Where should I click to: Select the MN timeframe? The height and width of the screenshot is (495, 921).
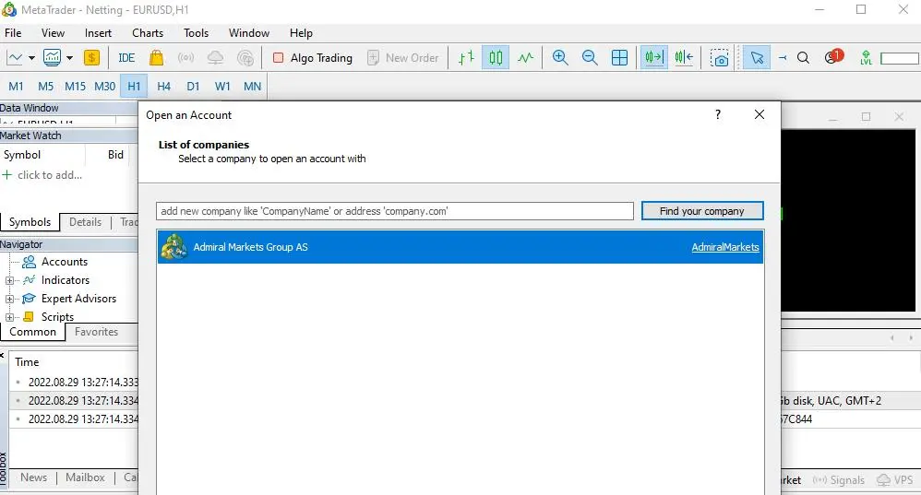pos(252,87)
